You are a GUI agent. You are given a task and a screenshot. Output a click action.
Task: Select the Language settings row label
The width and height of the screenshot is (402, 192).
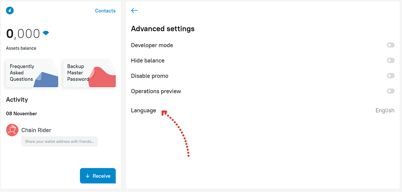coord(143,110)
